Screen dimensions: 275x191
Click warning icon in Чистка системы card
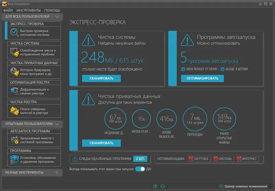88,40
